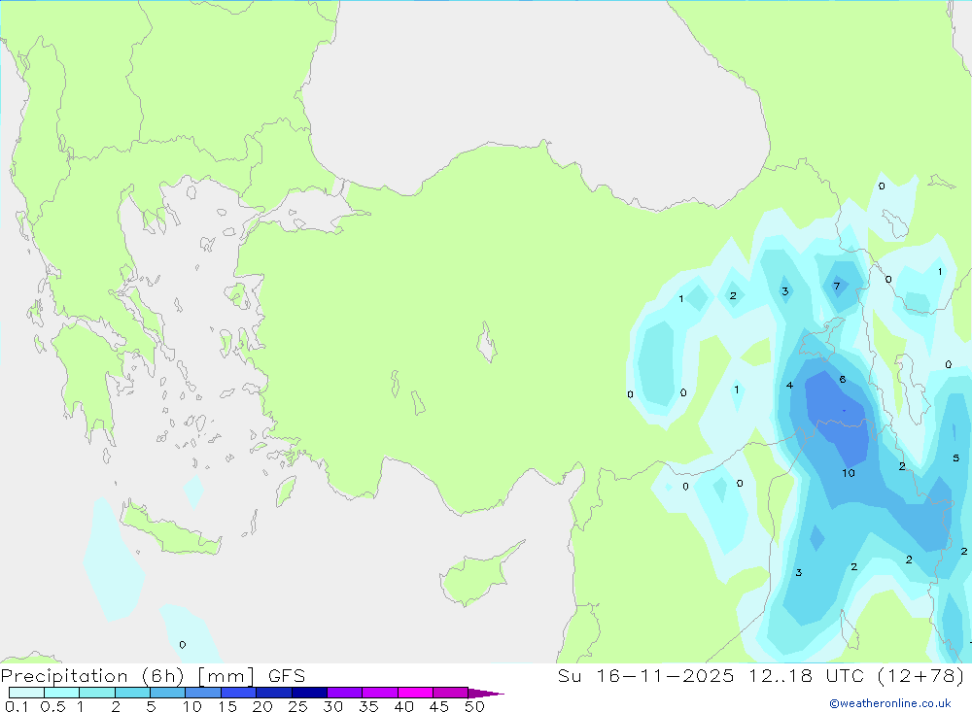
Task: Pick the 35–40 mm legend swatch
Action: (x=379, y=693)
